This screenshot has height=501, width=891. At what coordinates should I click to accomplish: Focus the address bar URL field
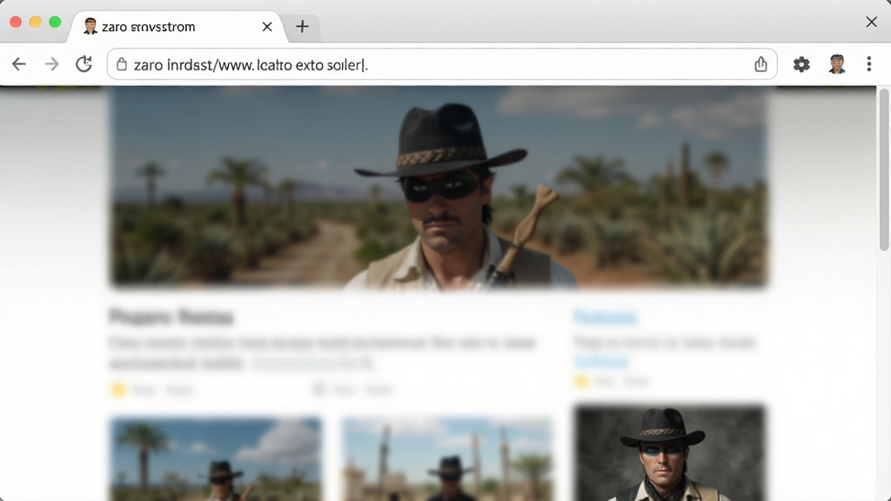click(441, 64)
